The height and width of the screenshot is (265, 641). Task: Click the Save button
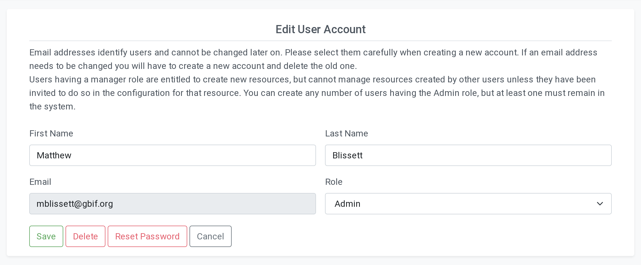click(46, 236)
